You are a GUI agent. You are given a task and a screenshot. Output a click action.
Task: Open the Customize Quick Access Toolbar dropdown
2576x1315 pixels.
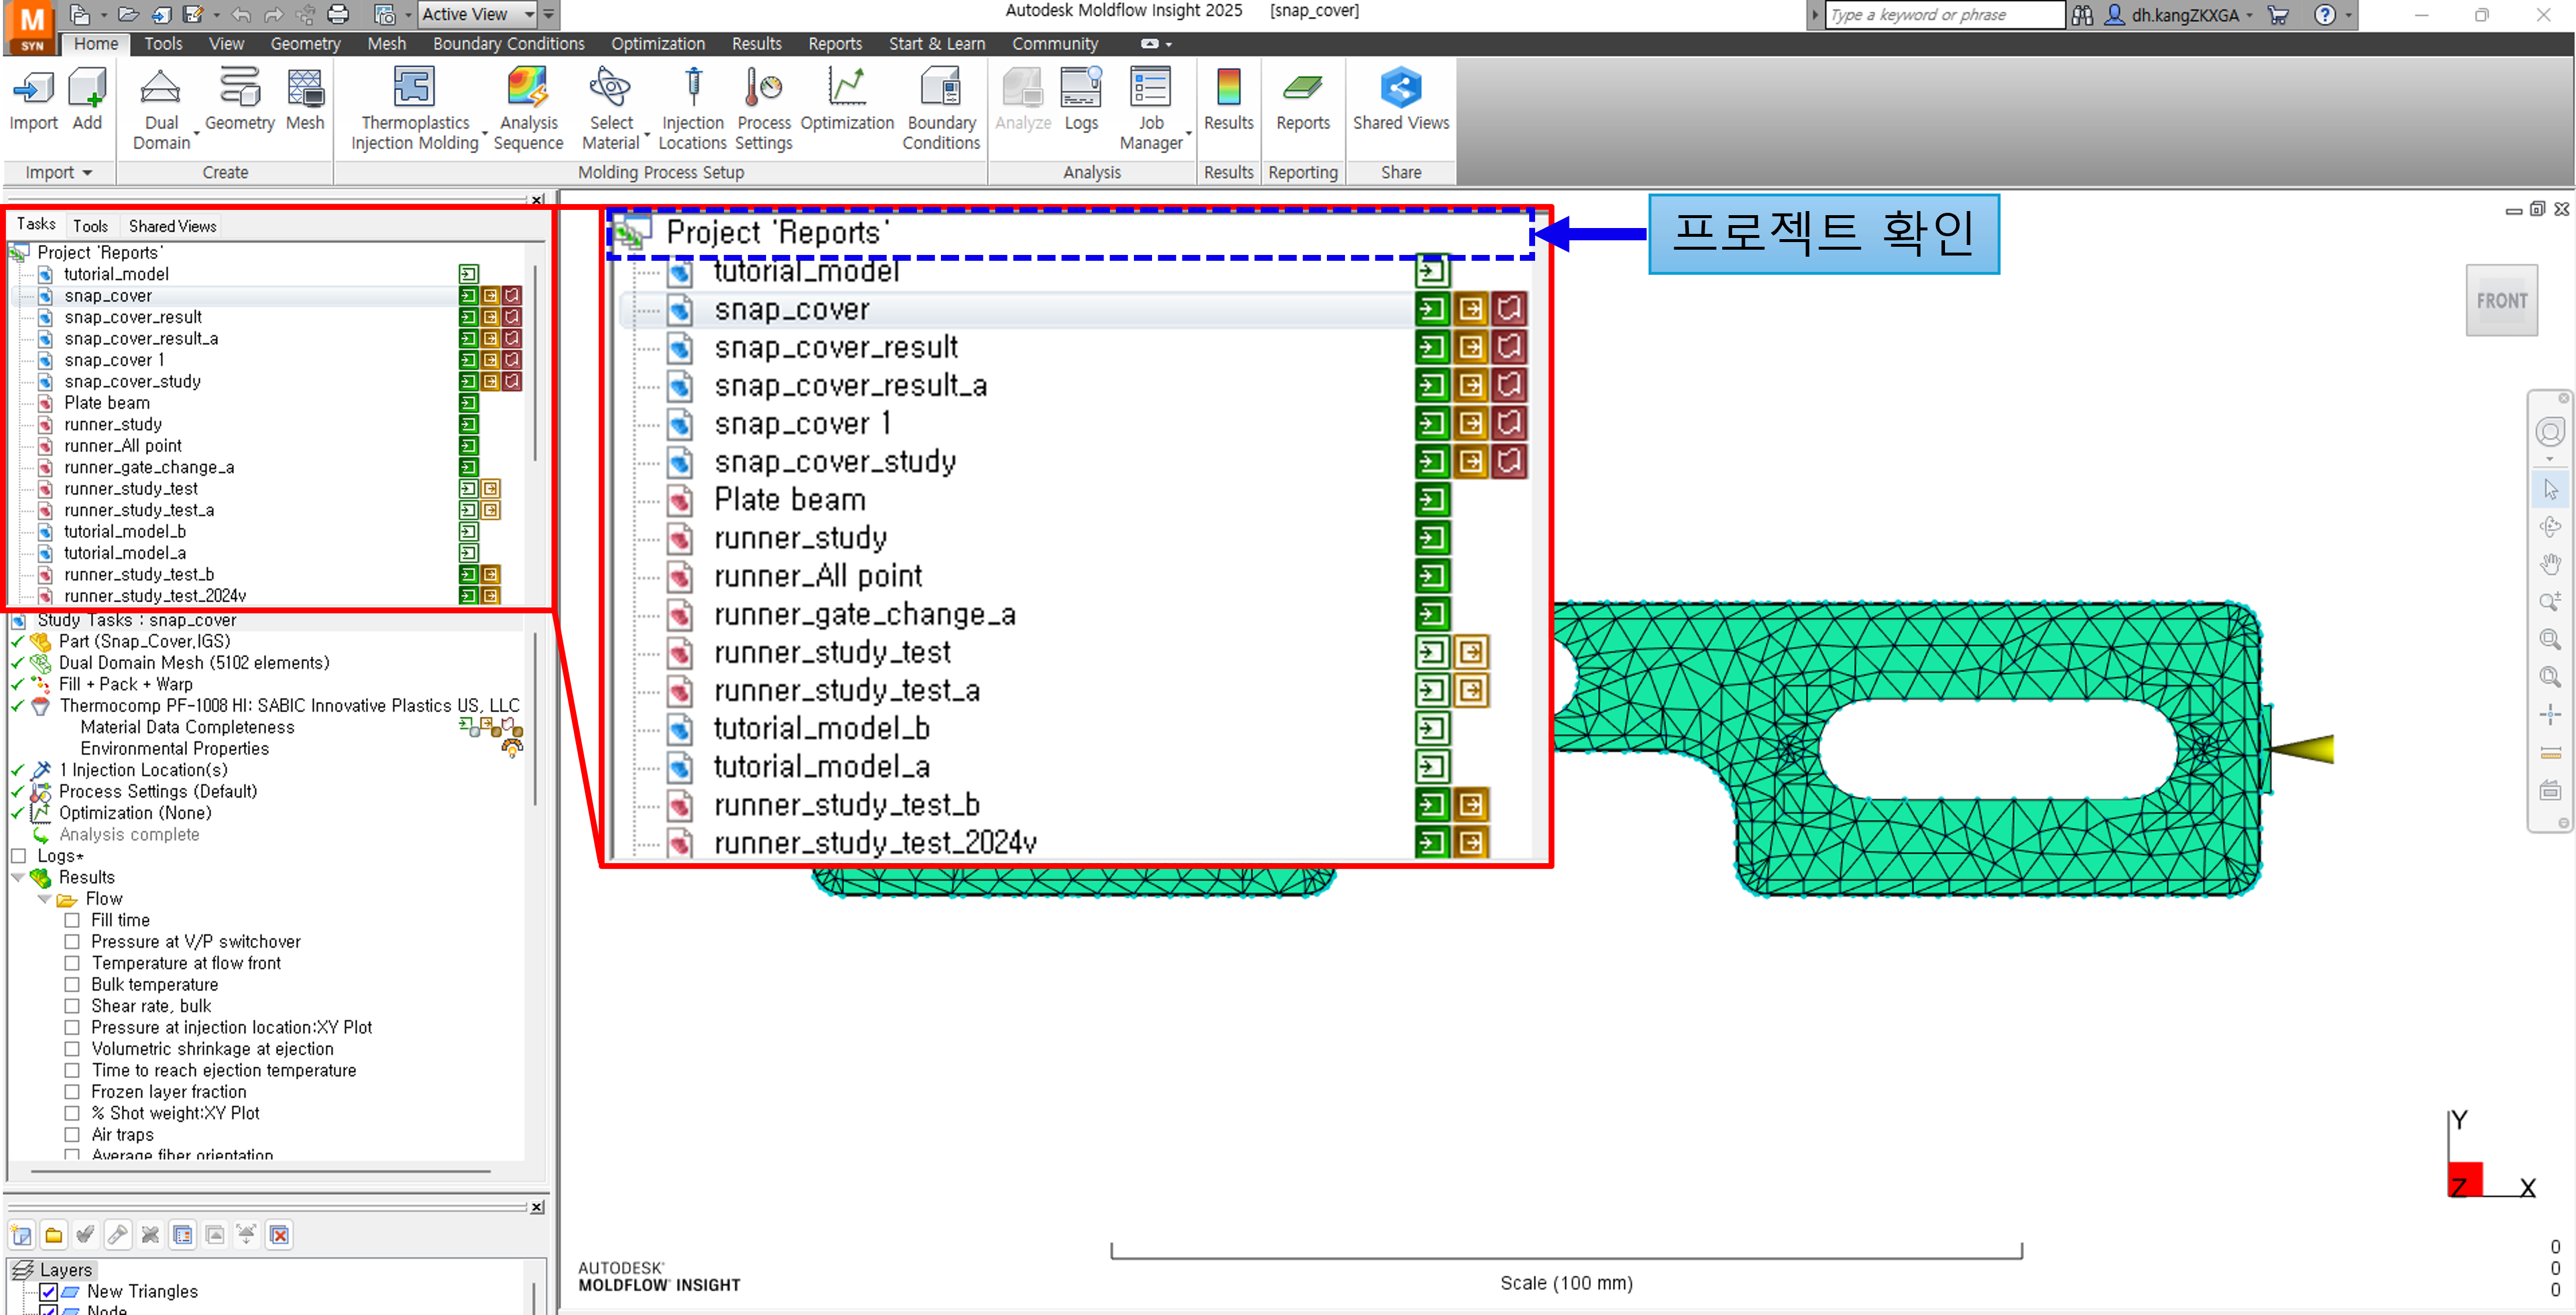coord(549,14)
